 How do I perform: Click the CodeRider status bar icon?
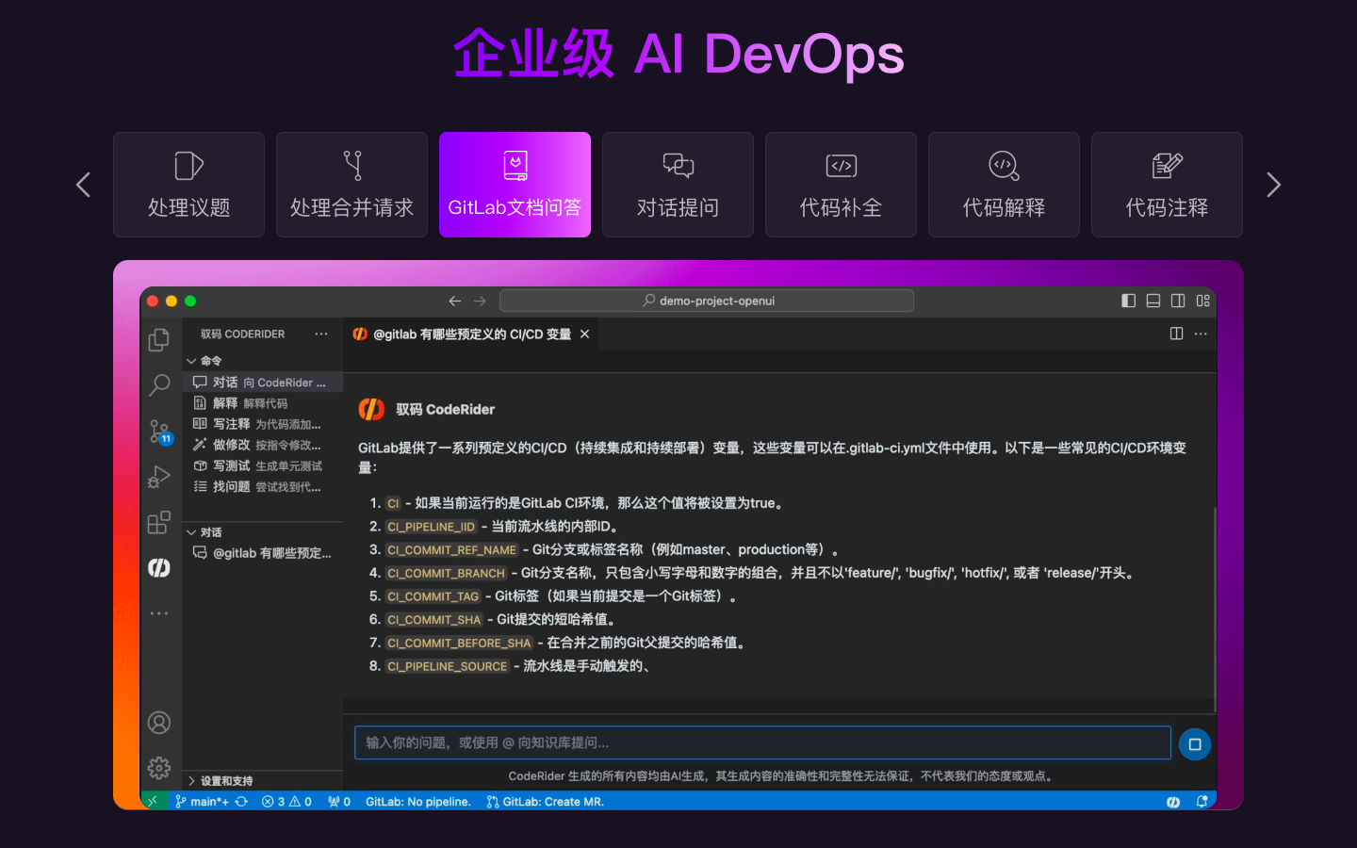(1173, 802)
